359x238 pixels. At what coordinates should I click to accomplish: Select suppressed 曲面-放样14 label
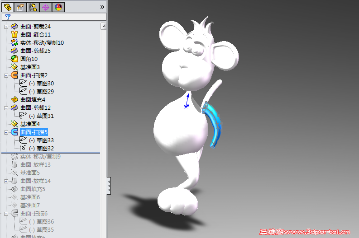pyautogui.click(x=35, y=181)
